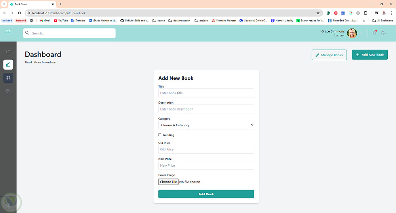Open the Chrome three-dot menu
Image resolution: width=396 pixels, height=213 pixels.
pyautogui.click(x=391, y=13)
